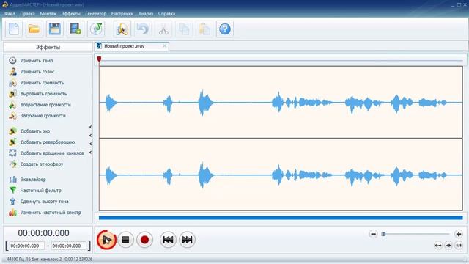Screen dimensions: 469x264
Task: Click the fit-to-width double arrow button
Action: (x=438, y=246)
